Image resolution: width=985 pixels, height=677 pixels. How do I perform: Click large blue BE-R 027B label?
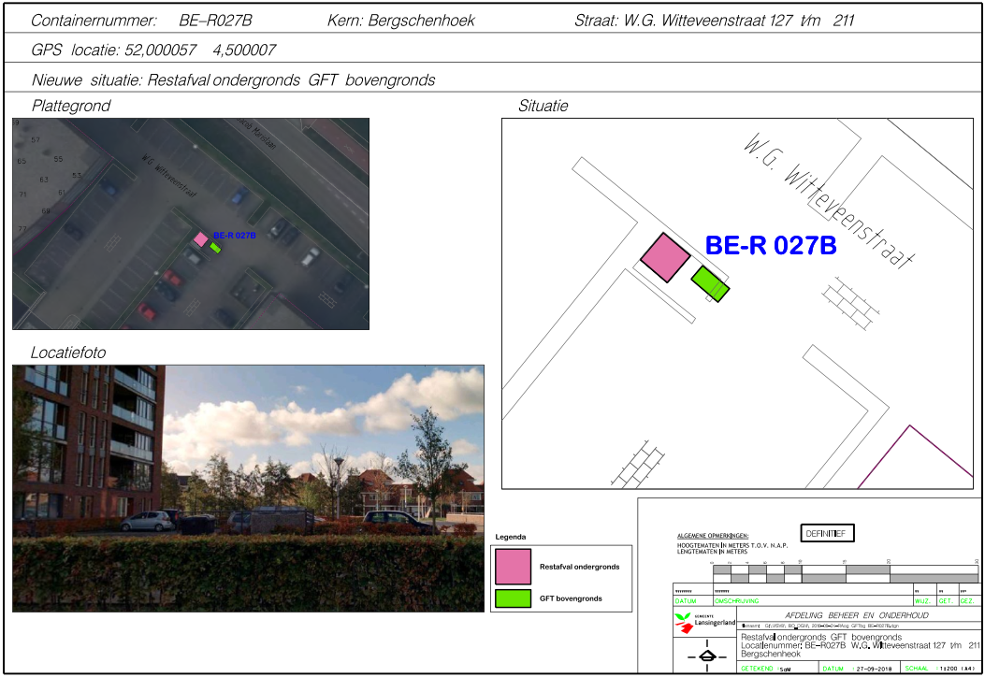click(770, 246)
